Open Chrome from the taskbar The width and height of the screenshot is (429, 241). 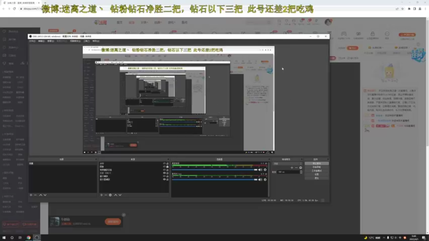pos(28,238)
